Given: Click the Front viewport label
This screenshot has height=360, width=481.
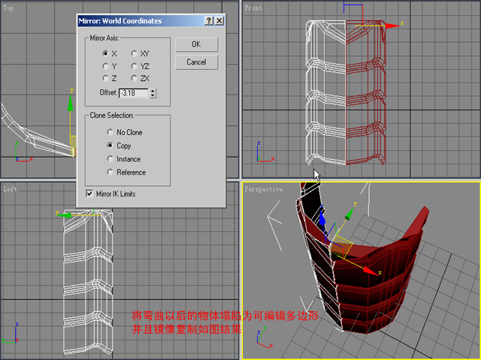Looking at the screenshot, I should [x=253, y=8].
